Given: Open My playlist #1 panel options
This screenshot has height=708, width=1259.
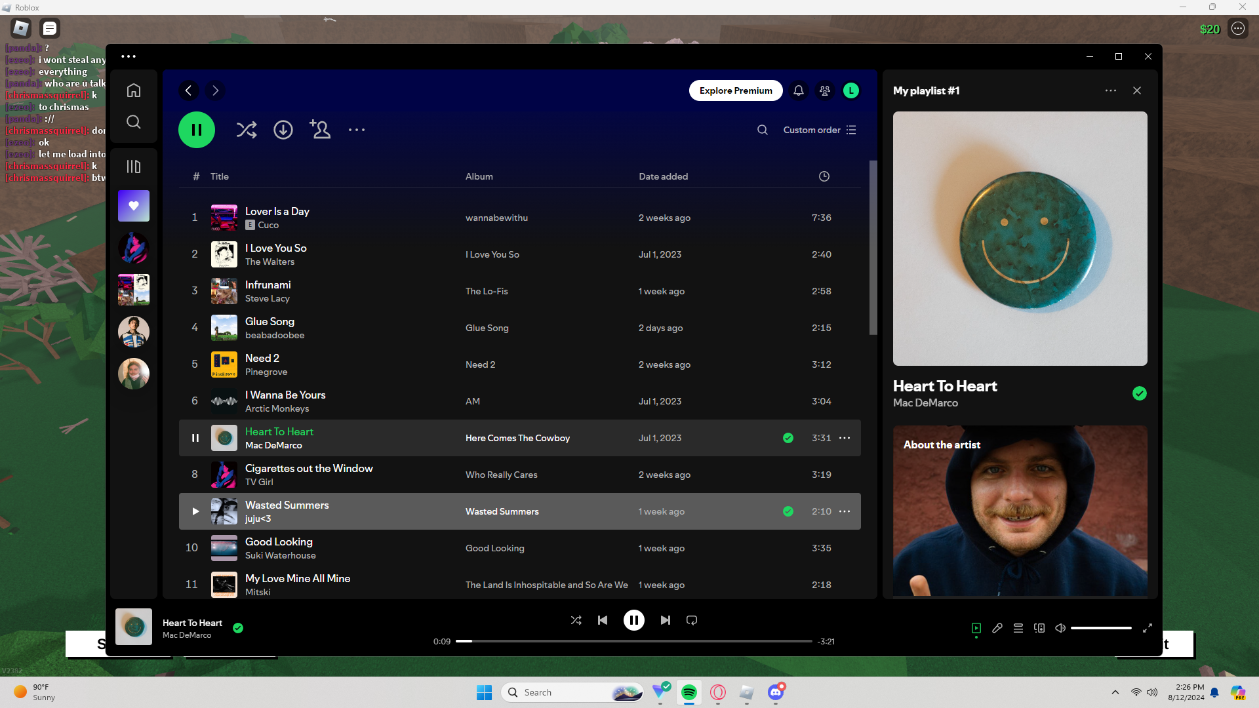Looking at the screenshot, I should tap(1110, 90).
